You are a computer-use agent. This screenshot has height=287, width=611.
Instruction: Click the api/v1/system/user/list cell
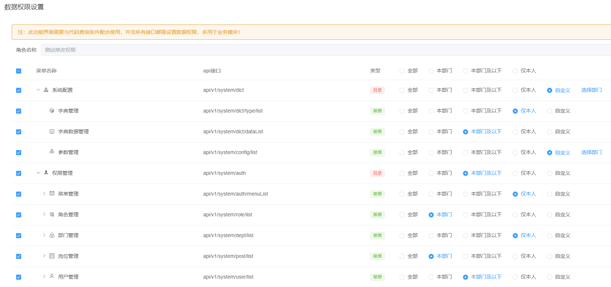click(228, 277)
